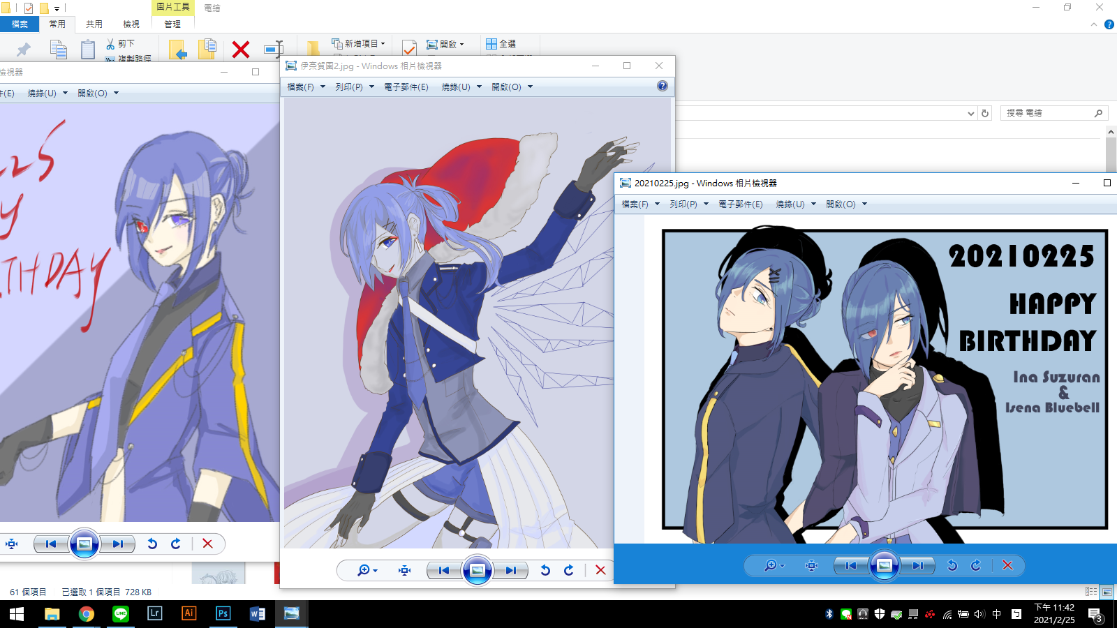Switch to 管理 picture tools tab
This screenshot has width=1117, height=628.
point(172,24)
